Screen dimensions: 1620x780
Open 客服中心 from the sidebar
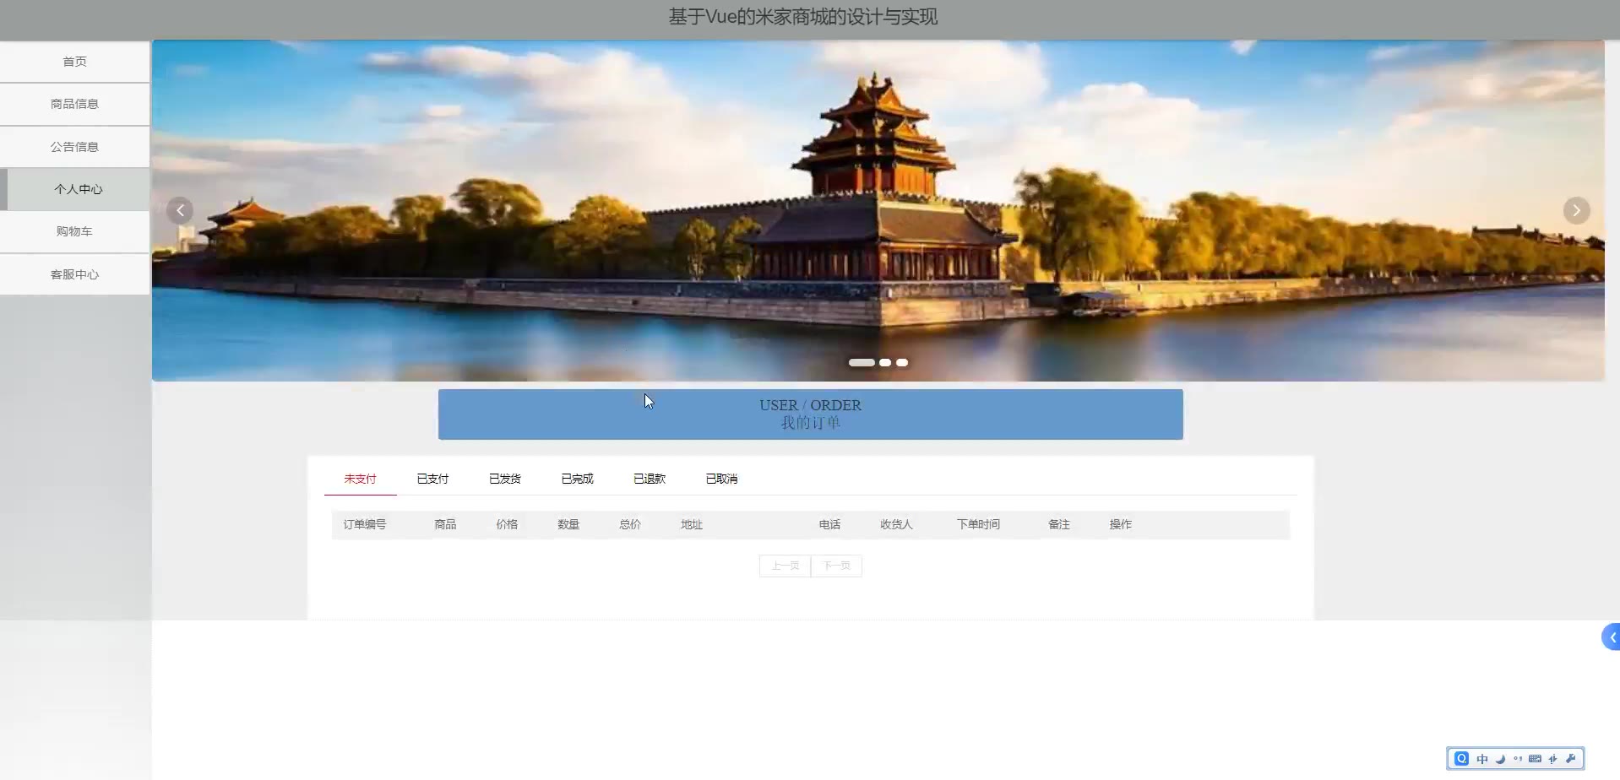pos(74,274)
